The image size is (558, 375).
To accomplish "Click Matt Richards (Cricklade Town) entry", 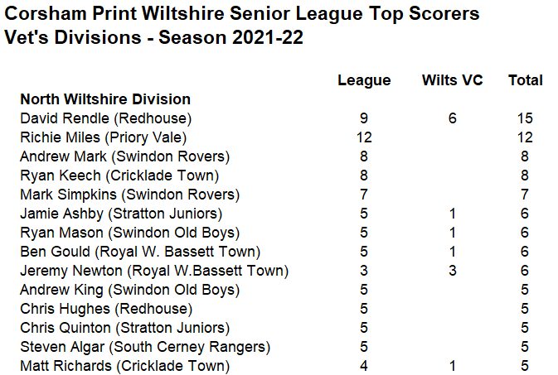I will point(125,366).
